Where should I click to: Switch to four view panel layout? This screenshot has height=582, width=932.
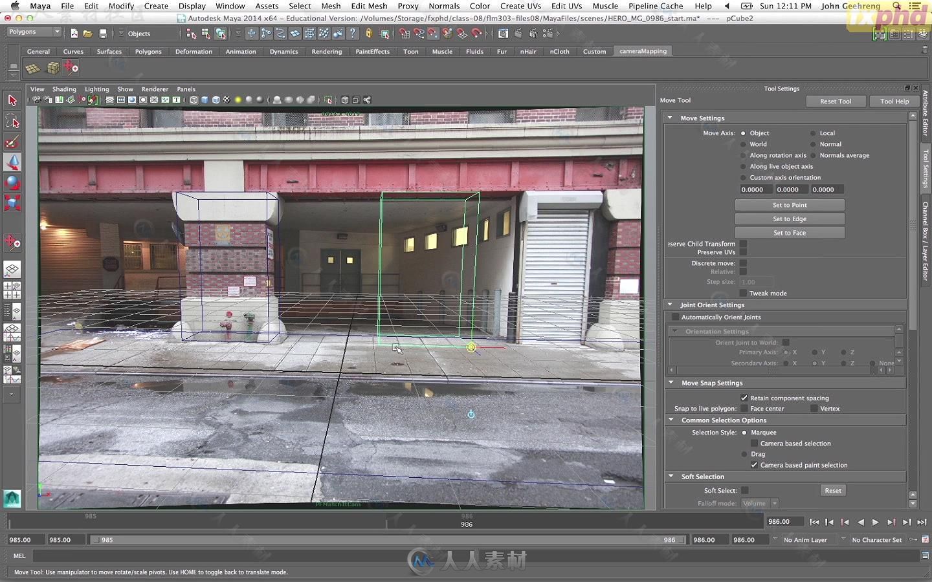[12, 290]
